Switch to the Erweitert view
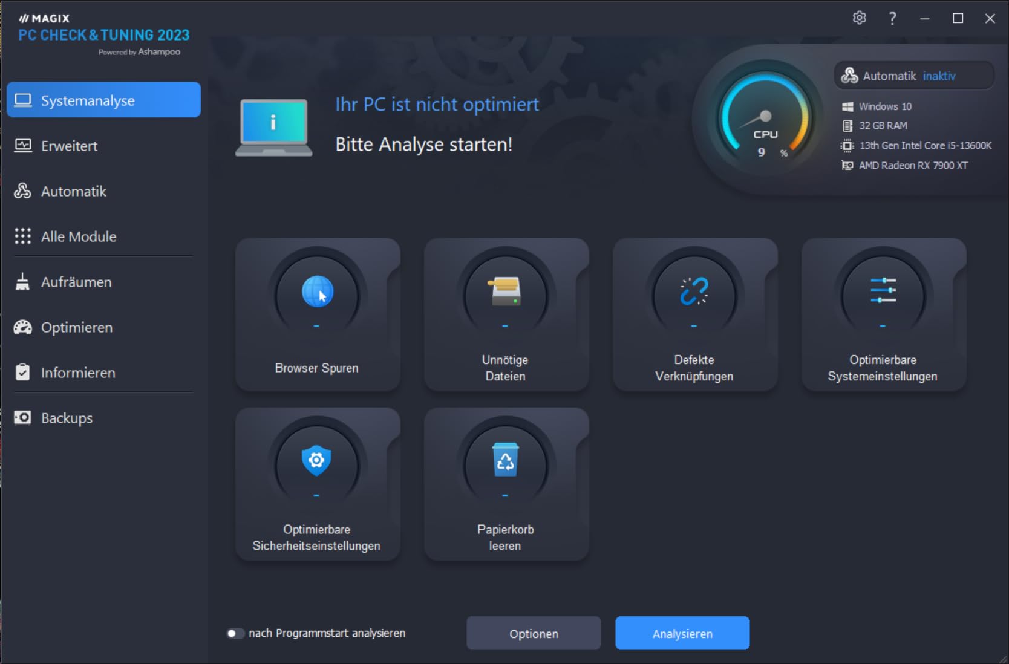The height and width of the screenshot is (664, 1009). pos(103,146)
